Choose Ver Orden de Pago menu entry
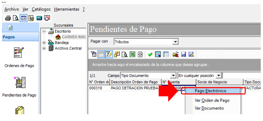 (212, 100)
